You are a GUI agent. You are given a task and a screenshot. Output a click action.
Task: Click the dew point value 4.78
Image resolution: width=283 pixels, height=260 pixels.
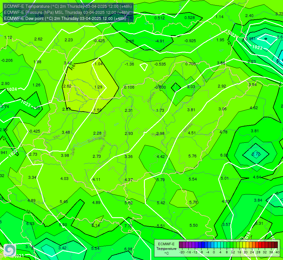223,132
